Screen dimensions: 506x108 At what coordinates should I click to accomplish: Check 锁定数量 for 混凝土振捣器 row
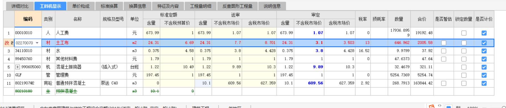pyautogui.click(x=464, y=67)
